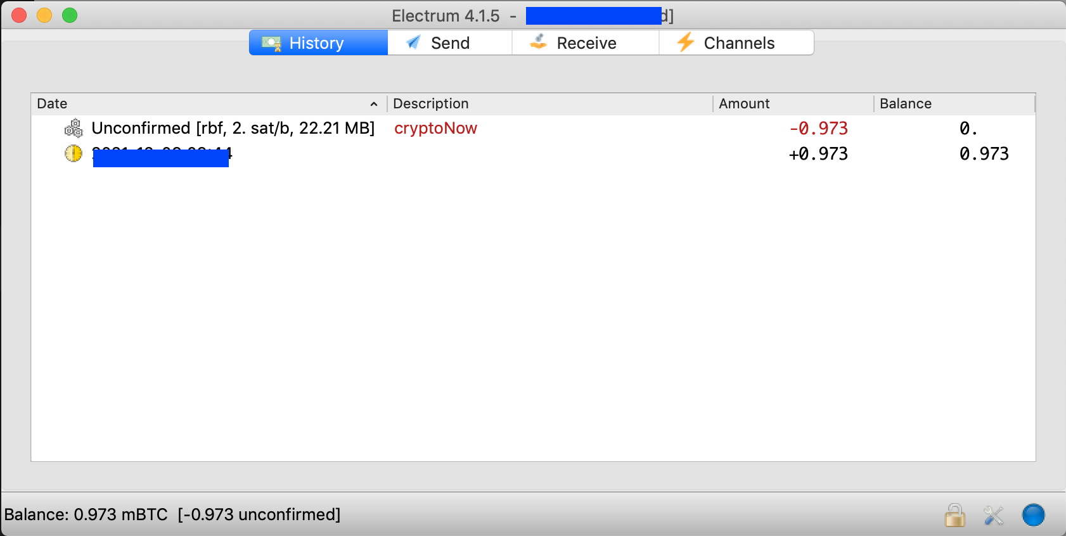Sort by the Amount column header
Screen dimensions: 1066x536
(793, 104)
